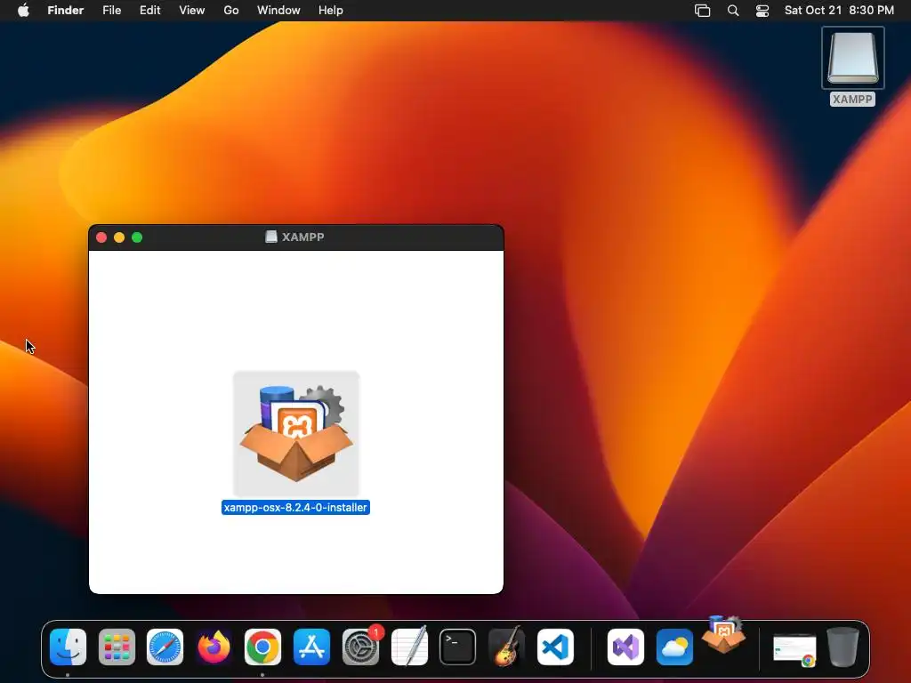Zoom the XAMPP window with the green button
Screen dimensions: 911x683
coord(137,237)
